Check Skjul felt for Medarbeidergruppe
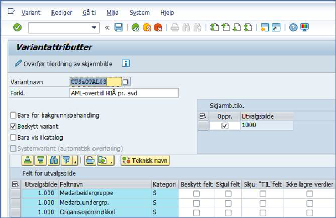 tap(228, 194)
